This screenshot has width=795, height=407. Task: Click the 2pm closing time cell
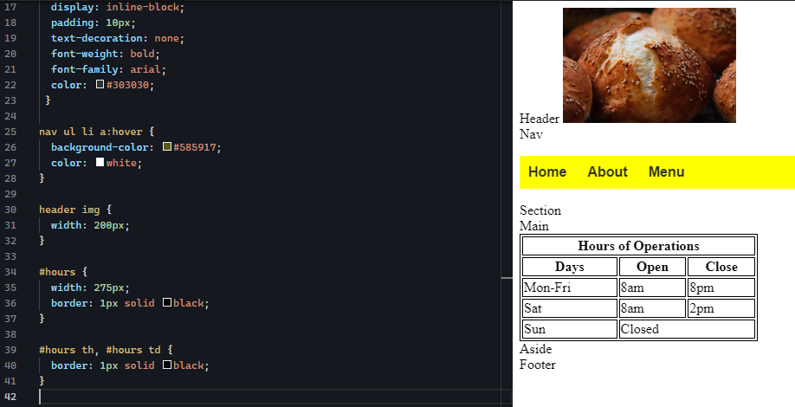(721, 308)
